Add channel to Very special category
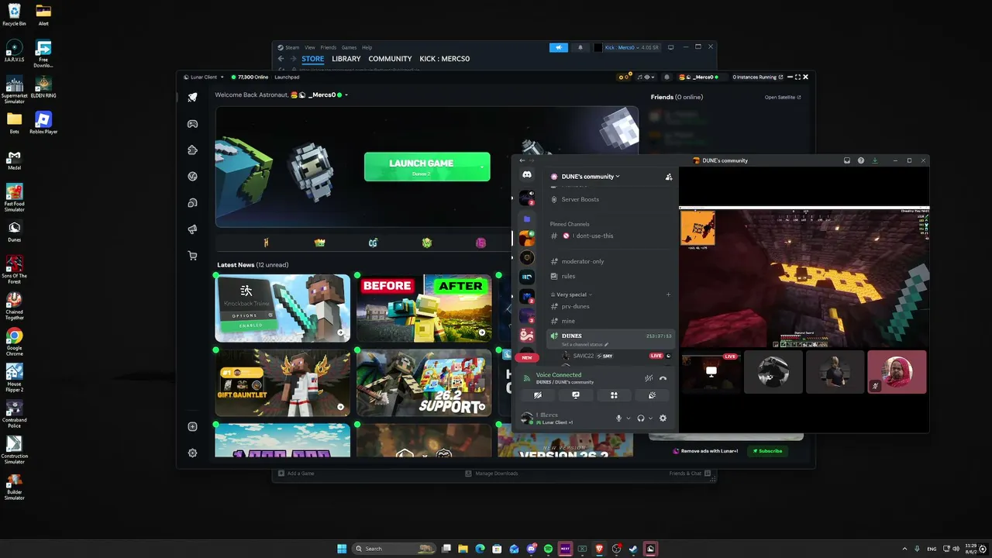This screenshot has width=992, height=558. pos(668,294)
